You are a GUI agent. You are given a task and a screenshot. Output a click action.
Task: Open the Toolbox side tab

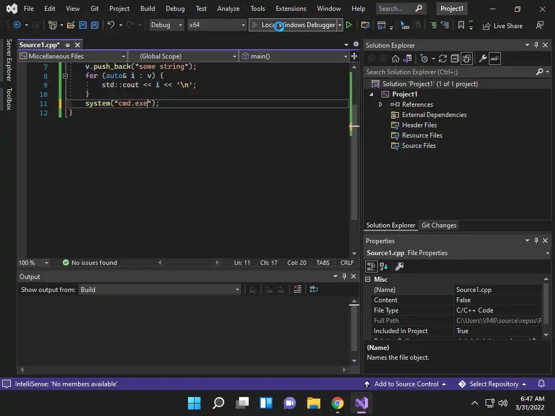click(9, 99)
